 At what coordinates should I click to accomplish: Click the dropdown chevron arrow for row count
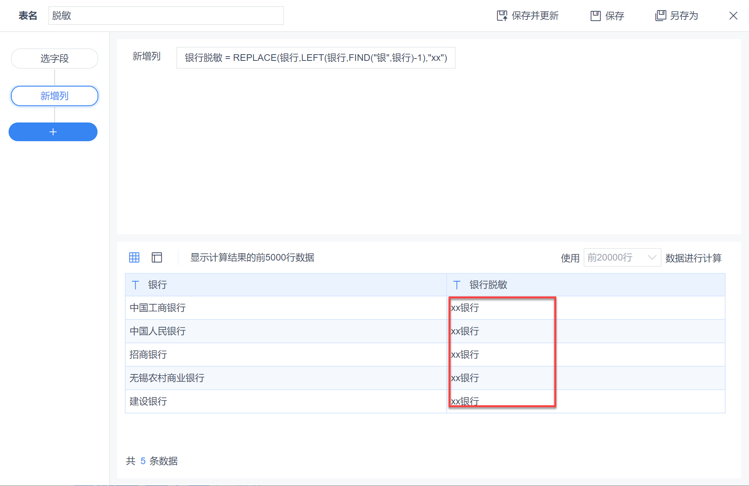(651, 257)
